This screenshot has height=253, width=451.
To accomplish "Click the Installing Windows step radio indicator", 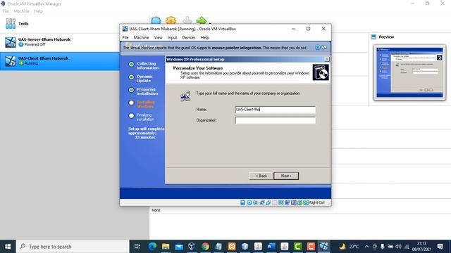I will [132, 103].
